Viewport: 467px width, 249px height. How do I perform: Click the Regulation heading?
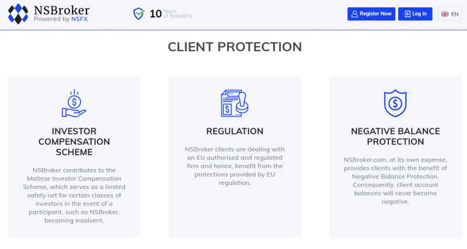pos(235,131)
